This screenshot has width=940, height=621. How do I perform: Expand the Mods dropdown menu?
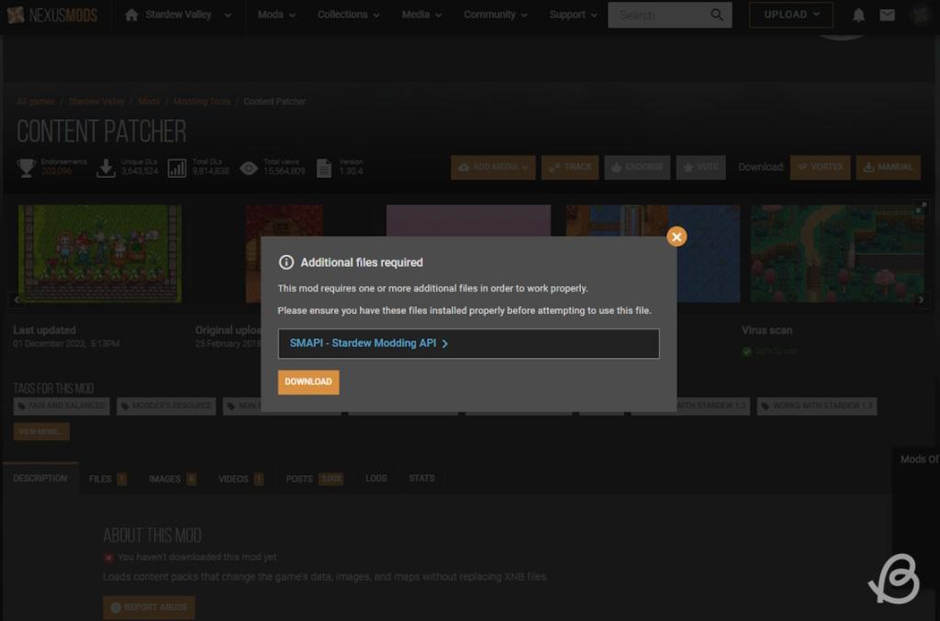point(276,15)
